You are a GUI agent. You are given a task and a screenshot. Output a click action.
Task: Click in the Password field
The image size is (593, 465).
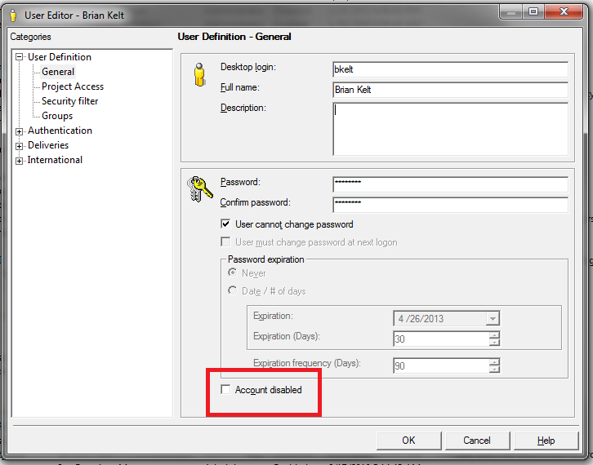pyautogui.click(x=450, y=184)
